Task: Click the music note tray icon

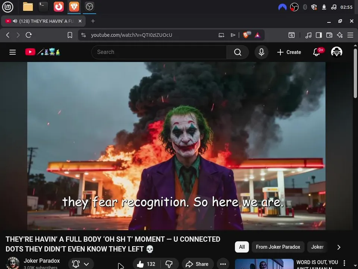Action: tap(333, 7)
